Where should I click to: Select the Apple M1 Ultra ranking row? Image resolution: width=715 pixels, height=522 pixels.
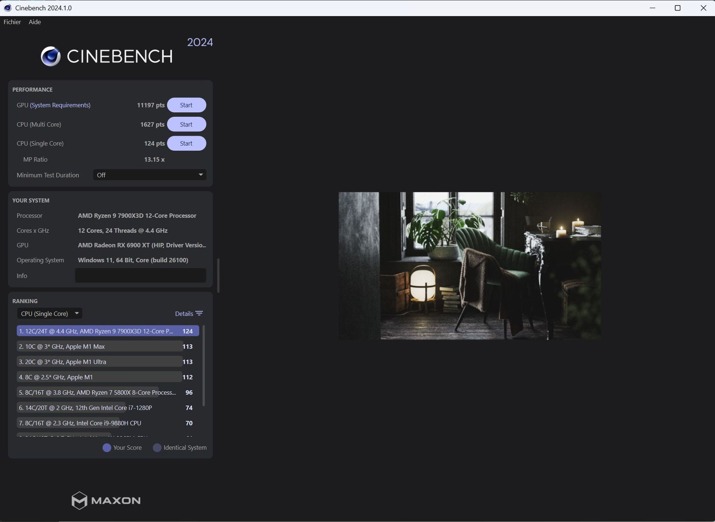108,362
